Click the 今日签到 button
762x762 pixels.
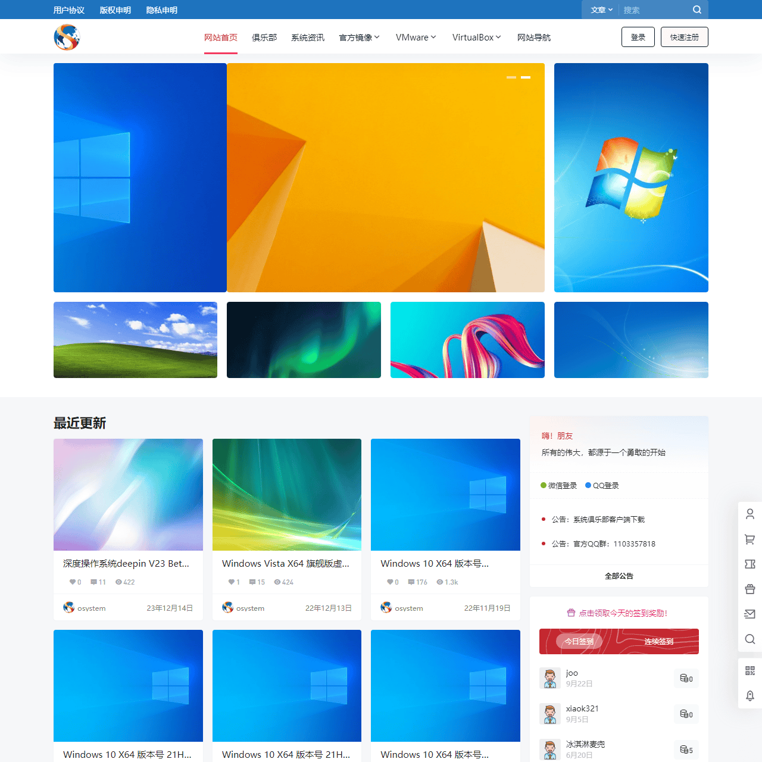(x=579, y=641)
